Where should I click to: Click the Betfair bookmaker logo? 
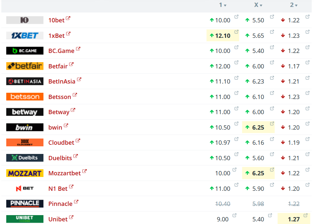25,66
